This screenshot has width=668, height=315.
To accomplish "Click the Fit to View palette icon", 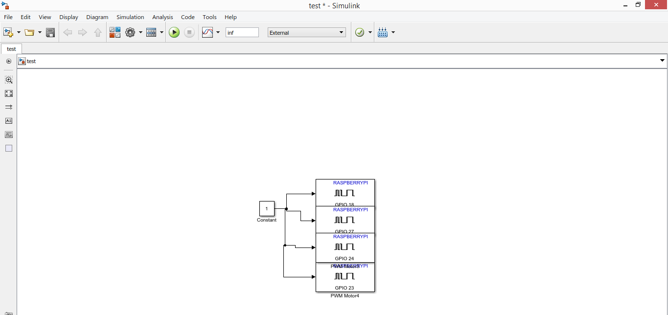I will click(x=9, y=93).
